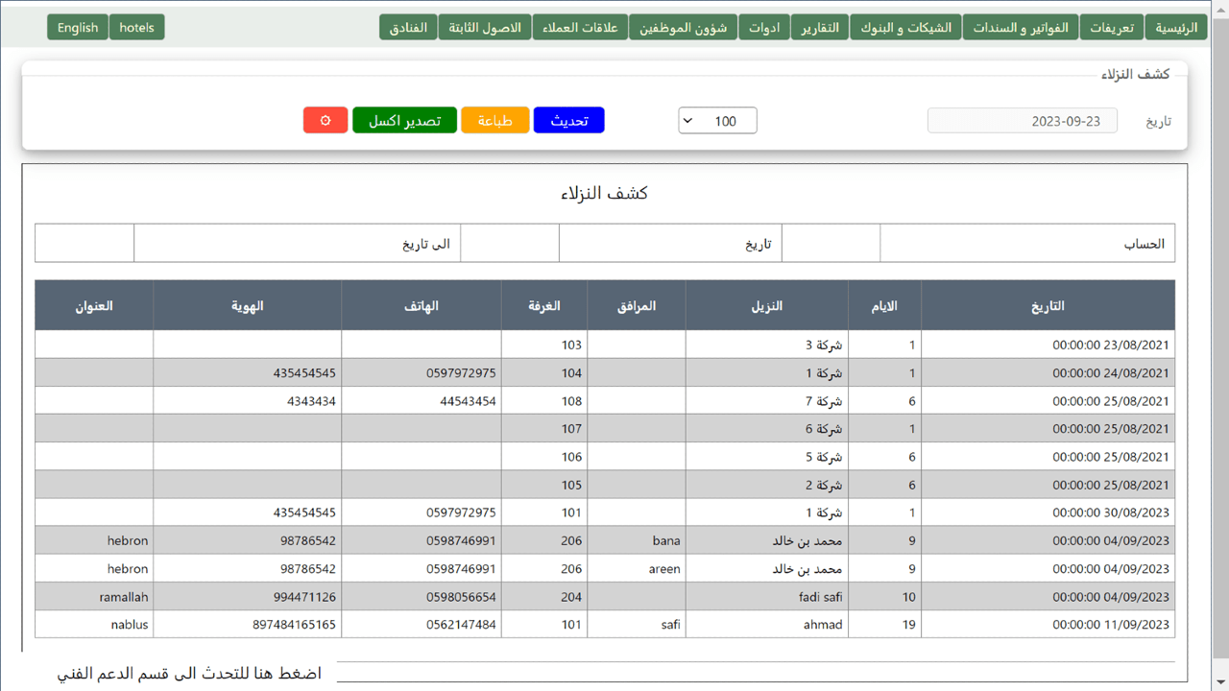Open علاقات العملاء customer relations menu

[x=580, y=27]
